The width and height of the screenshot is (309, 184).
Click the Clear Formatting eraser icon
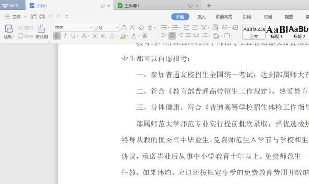(141, 28)
